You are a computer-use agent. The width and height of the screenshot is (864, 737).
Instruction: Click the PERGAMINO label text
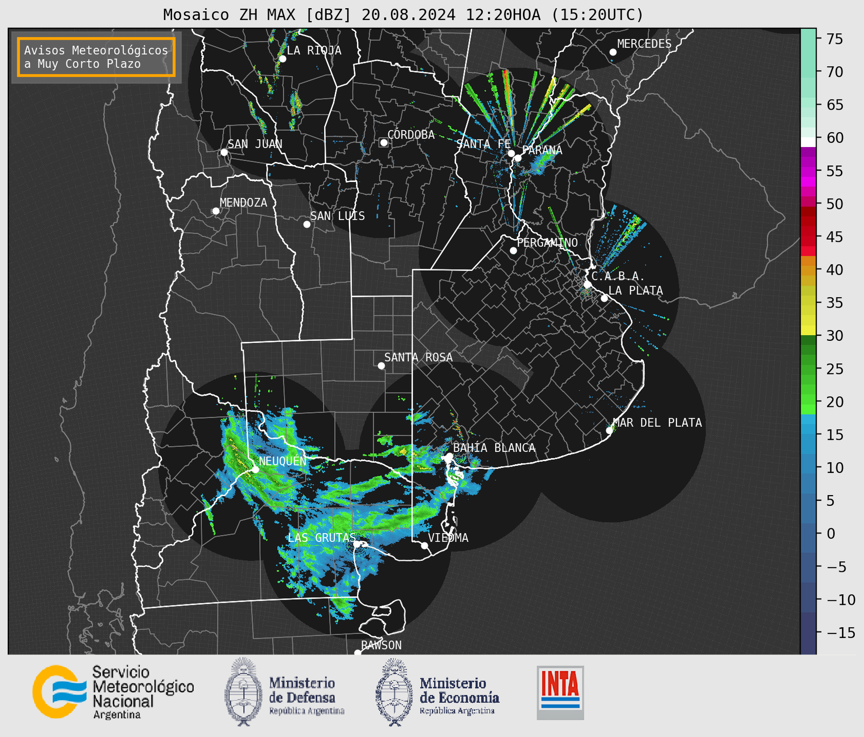[547, 242]
